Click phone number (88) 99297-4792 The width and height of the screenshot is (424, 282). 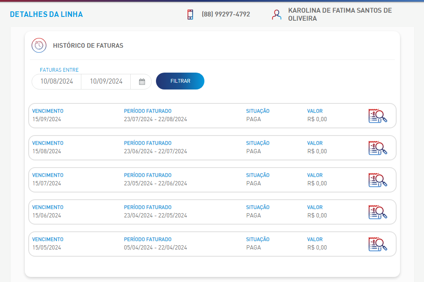226,14
